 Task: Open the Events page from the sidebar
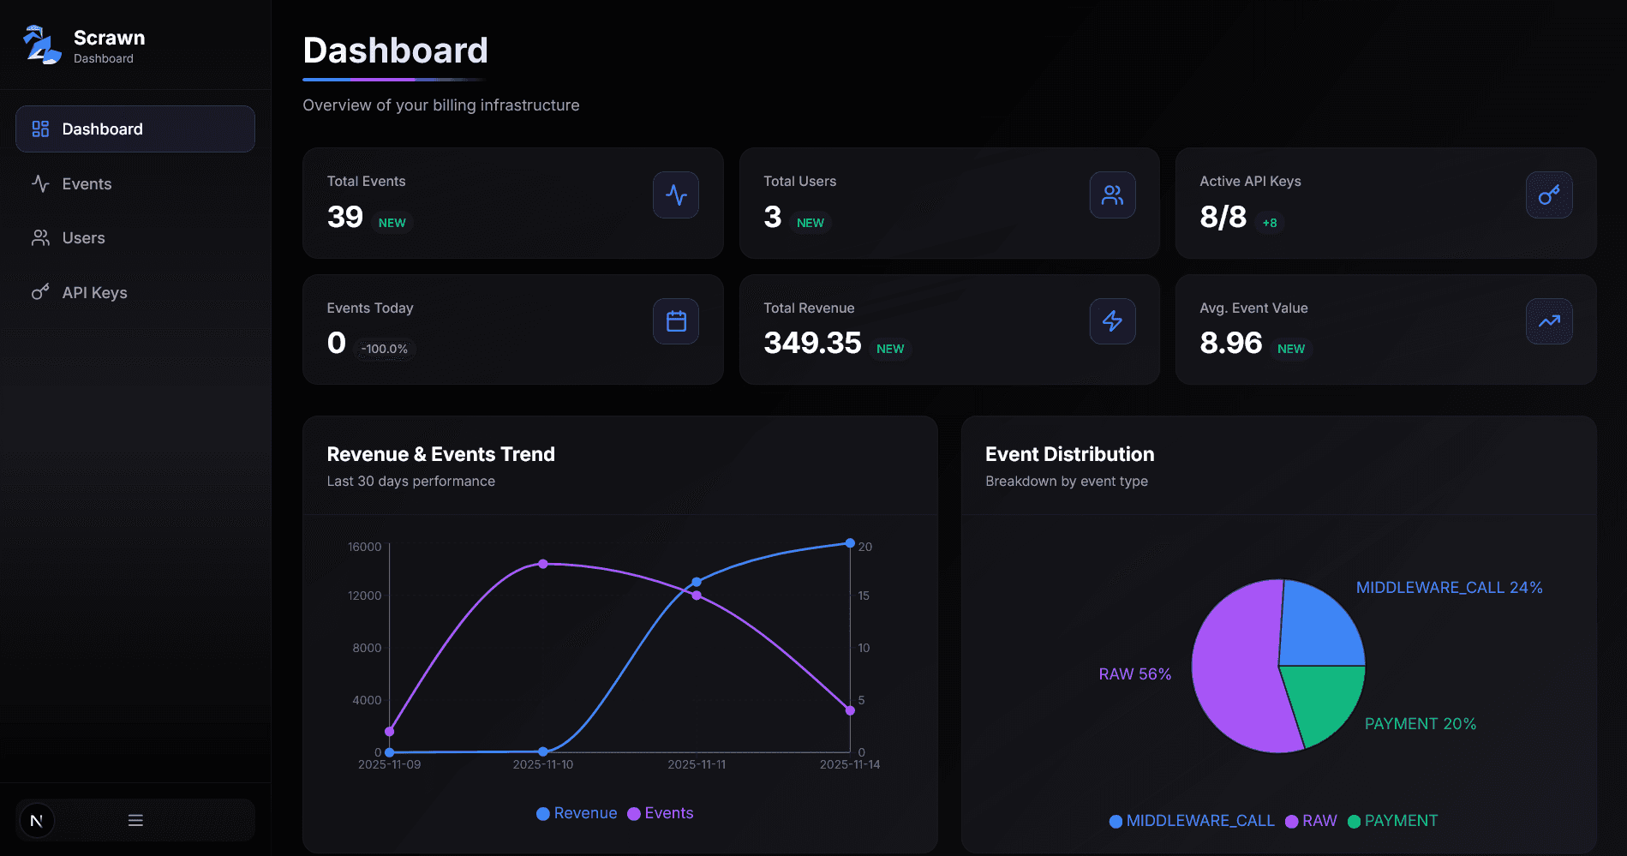click(x=87, y=183)
